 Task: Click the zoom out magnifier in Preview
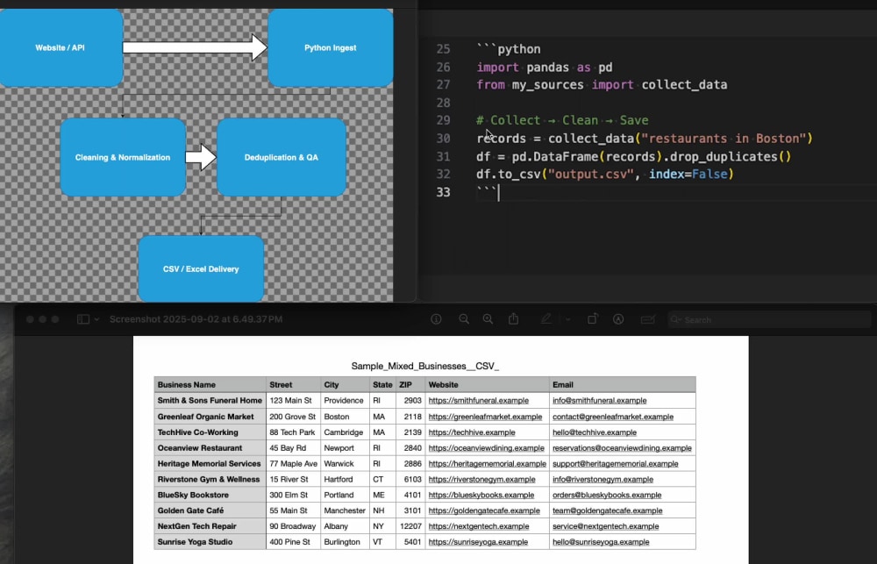click(464, 319)
